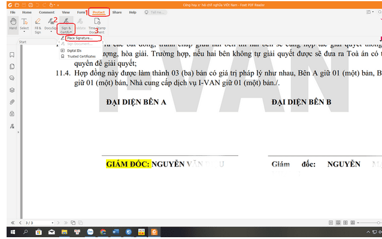Click the Print icon in quick access toolbar
Screen dimensions: 382x239
pyautogui.click(x=31, y=5)
